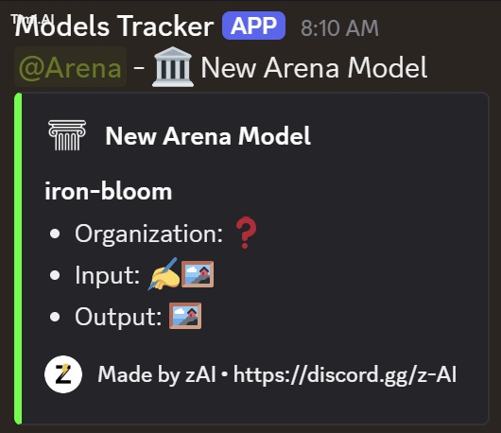The image size is (501, 433).
Task: Click the Input label text
Action: click(108, 275)
